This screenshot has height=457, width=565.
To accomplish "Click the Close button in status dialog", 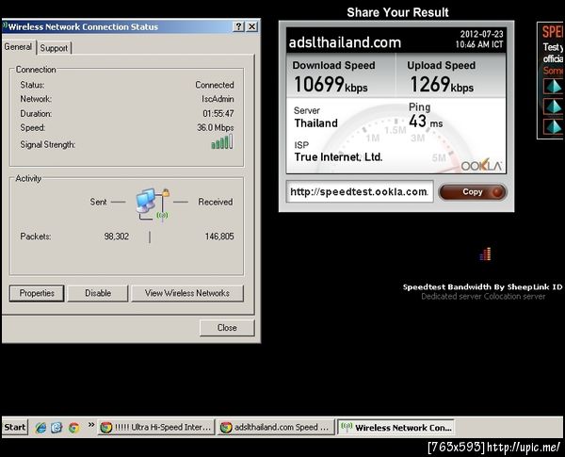I will [x=227, y=328].
